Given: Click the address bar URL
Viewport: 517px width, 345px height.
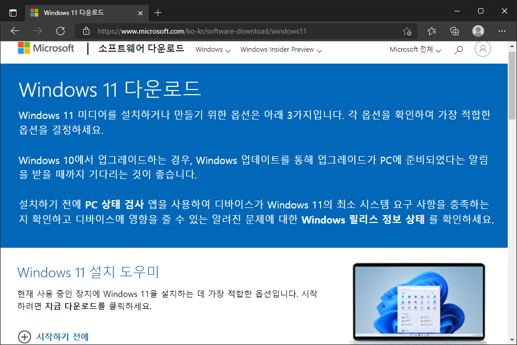Looking at the screenshot, I should [x=202, y=31].
